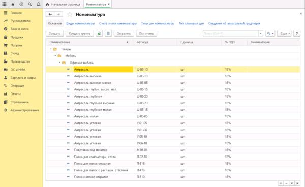This screenshot has height=187, width=305.
Task: Close the Номенклатура tab with its x
Action: pos(109,4)
